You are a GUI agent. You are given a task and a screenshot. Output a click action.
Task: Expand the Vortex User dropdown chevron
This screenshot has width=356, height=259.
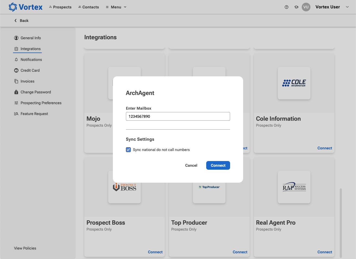[347, 7]
